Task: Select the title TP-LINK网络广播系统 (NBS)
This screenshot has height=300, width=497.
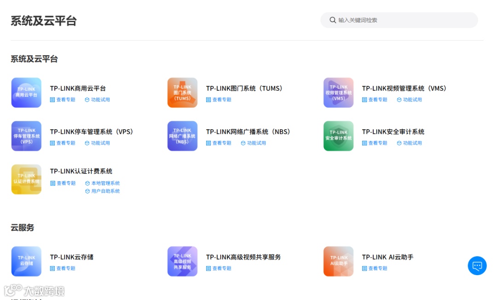Action: point(248,132)
